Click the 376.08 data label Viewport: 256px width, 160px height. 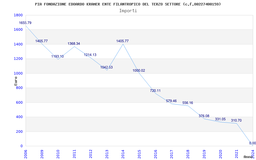click(x=204, y=116)
